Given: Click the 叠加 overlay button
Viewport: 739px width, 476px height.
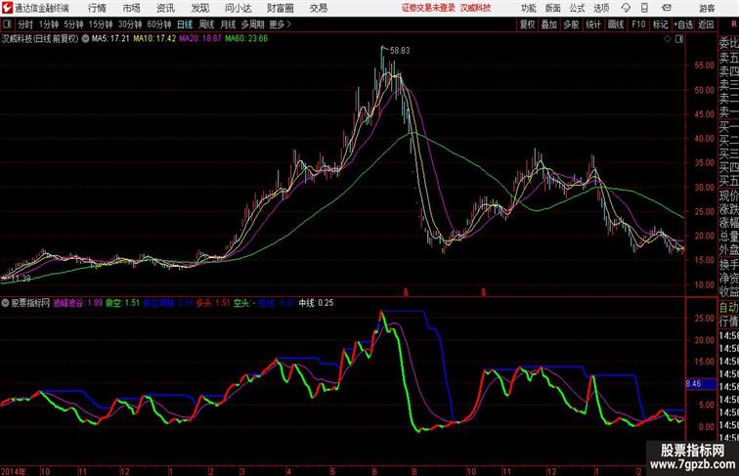Looking at the screenshot, I should coord(549,24).
